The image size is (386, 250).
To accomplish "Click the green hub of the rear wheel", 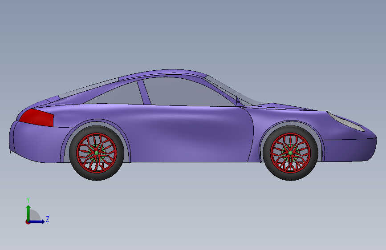I will (97, 153).
